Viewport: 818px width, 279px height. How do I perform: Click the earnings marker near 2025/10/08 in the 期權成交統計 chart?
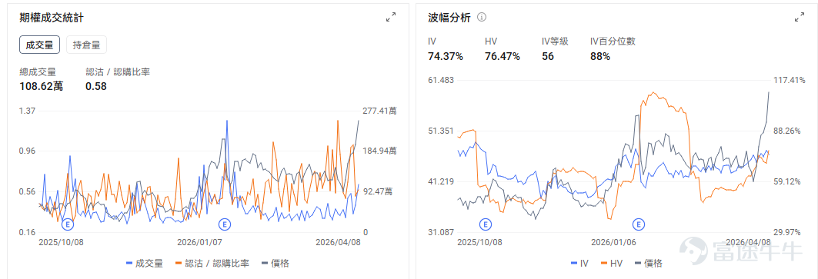point(68,224)
